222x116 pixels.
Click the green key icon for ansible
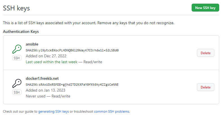click(17, 49)
